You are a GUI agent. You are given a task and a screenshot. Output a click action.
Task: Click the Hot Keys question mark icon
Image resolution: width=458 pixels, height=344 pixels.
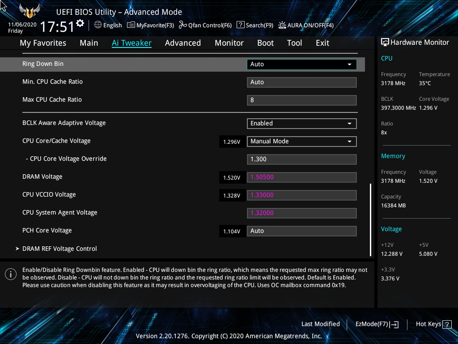coord(447,324)
